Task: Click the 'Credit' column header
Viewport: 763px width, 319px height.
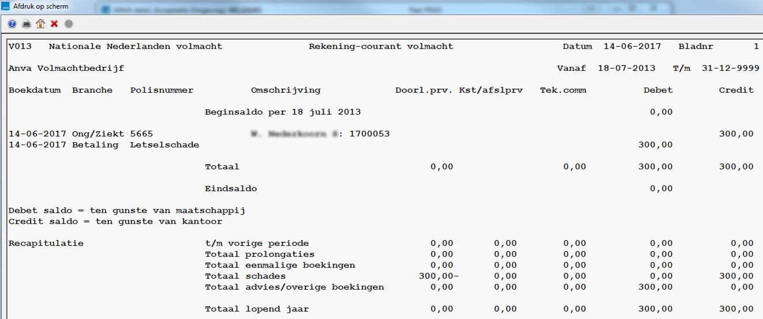Action: pyautogui.click(x=736, y=90)
